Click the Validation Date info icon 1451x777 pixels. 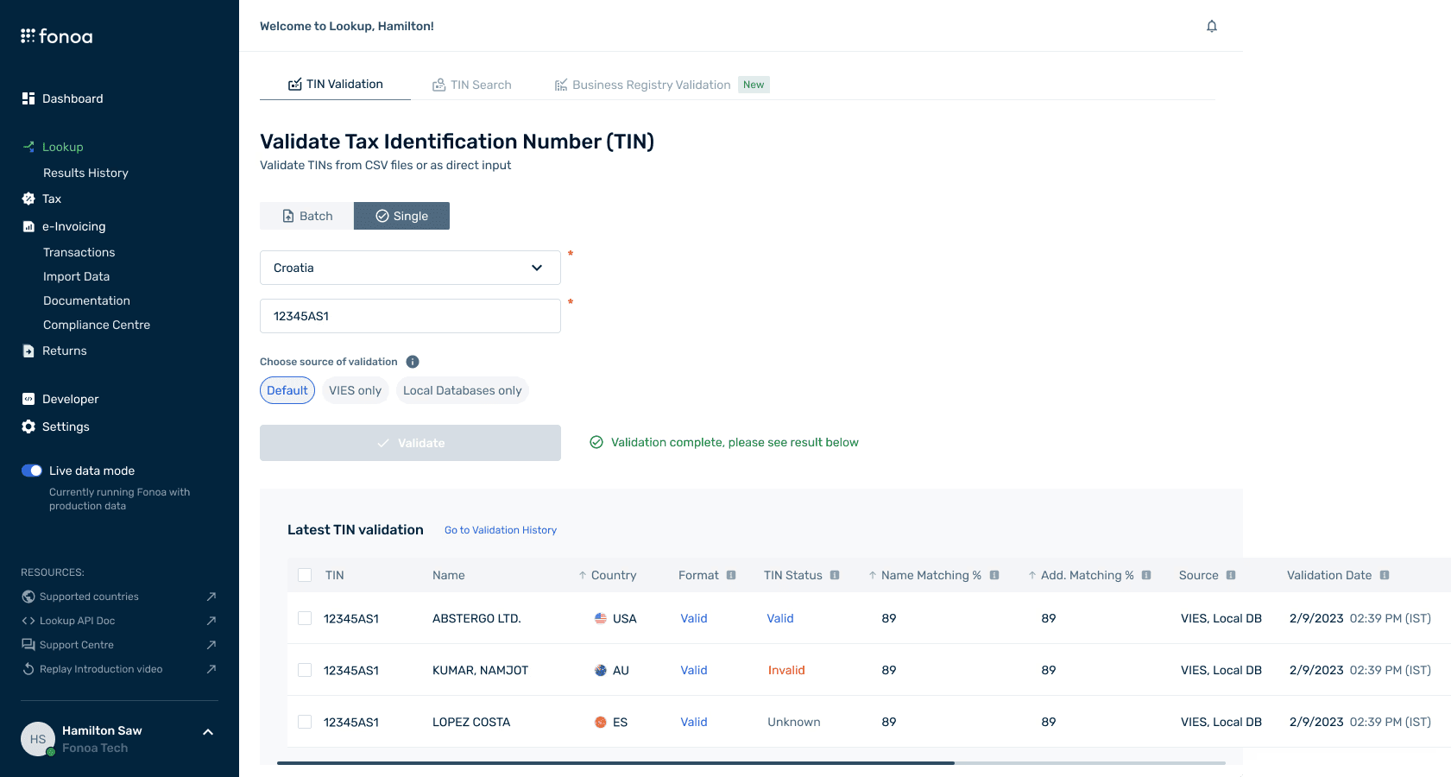1385,575
